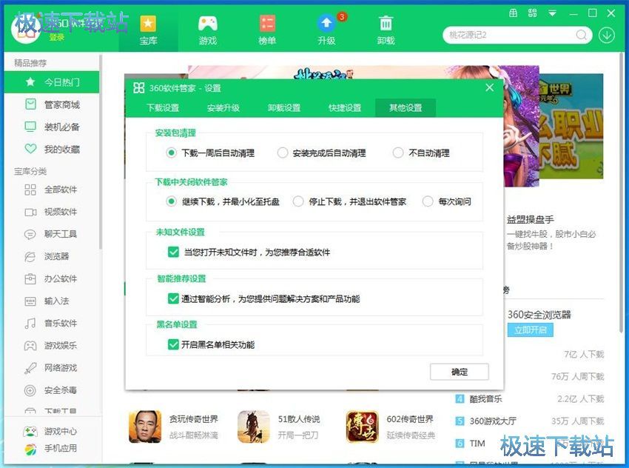629x468 pixels.
Task: Toggle 开启黑名单相关功能 checkbox
Action: 173,344
